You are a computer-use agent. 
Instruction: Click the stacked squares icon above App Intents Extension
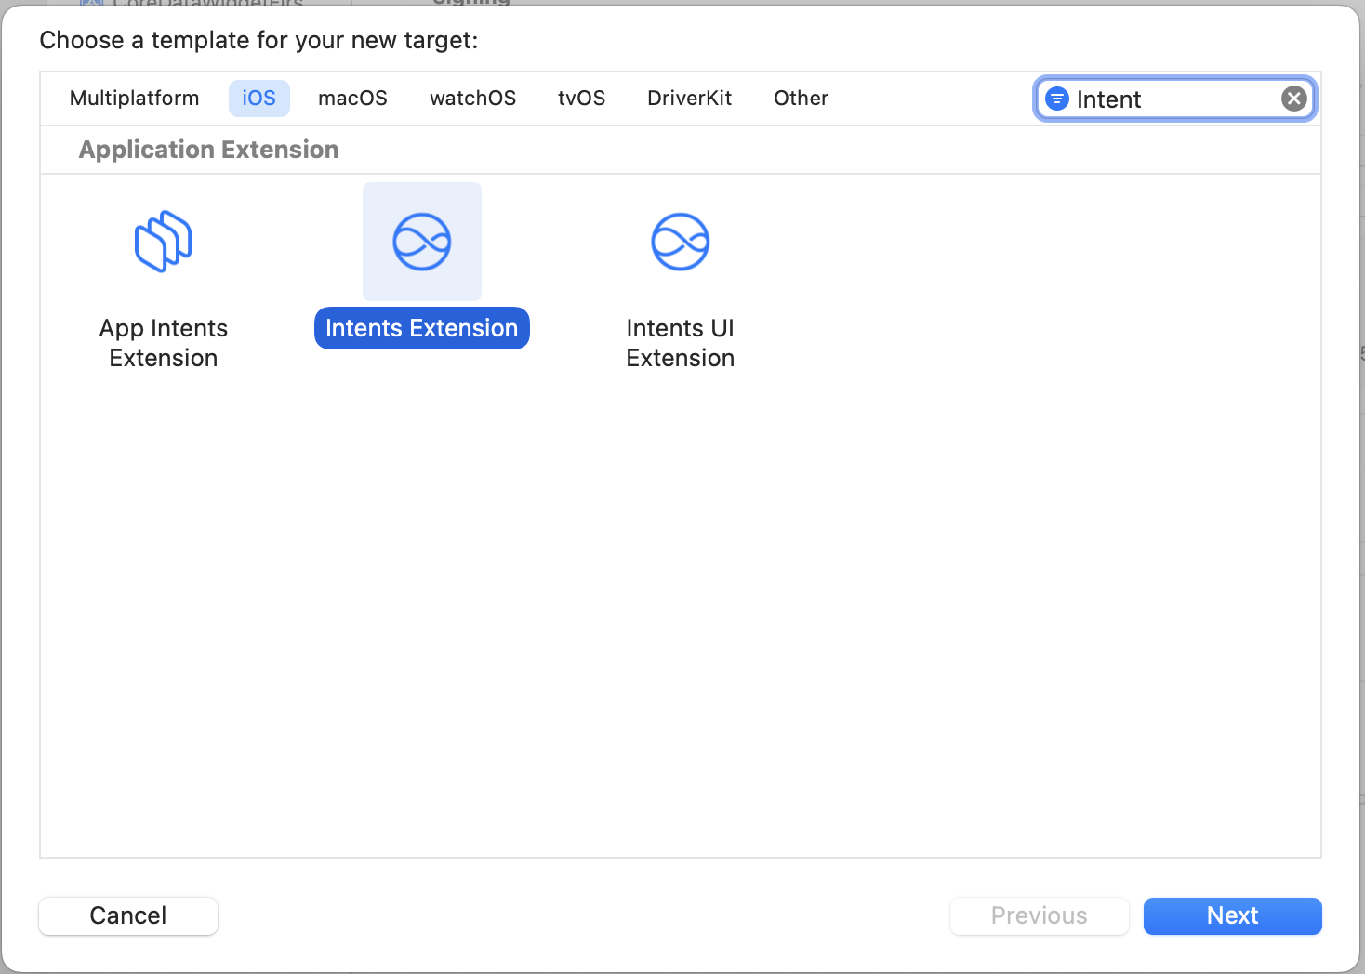point(164,242)
